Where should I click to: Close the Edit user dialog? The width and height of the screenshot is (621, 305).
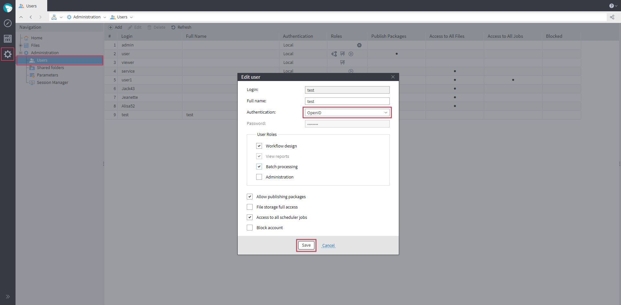[x=393, y=77]
